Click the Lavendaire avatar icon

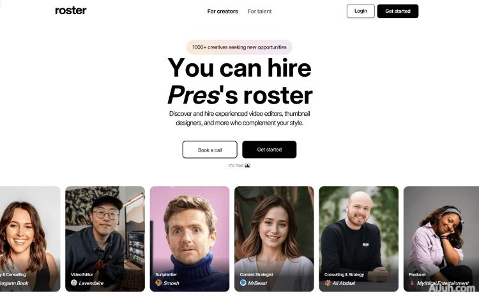tap(74, 283)
